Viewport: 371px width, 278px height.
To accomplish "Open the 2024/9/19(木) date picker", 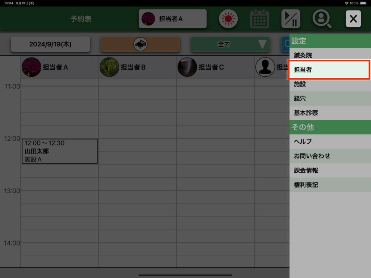I will tap(50, 45).
